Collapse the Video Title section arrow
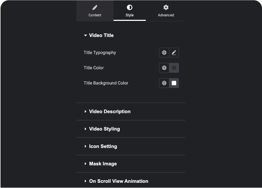The image size is (262, 188). tap(85, 35)
